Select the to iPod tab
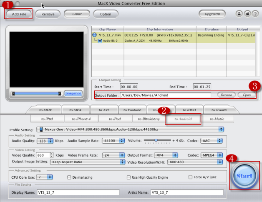 pyautogui.click(x=115, y=119)
